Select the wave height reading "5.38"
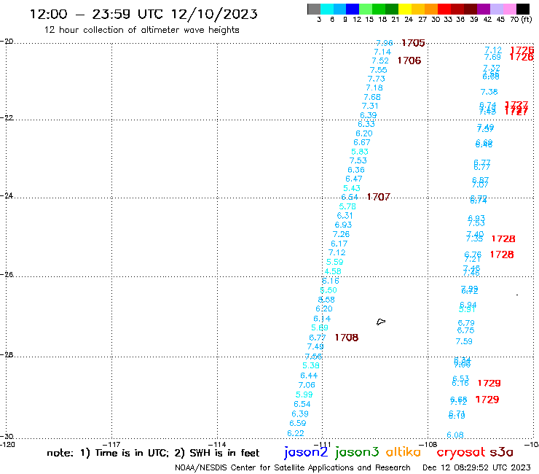The width and height of the screenshot is (539, 474). (311, 365)
